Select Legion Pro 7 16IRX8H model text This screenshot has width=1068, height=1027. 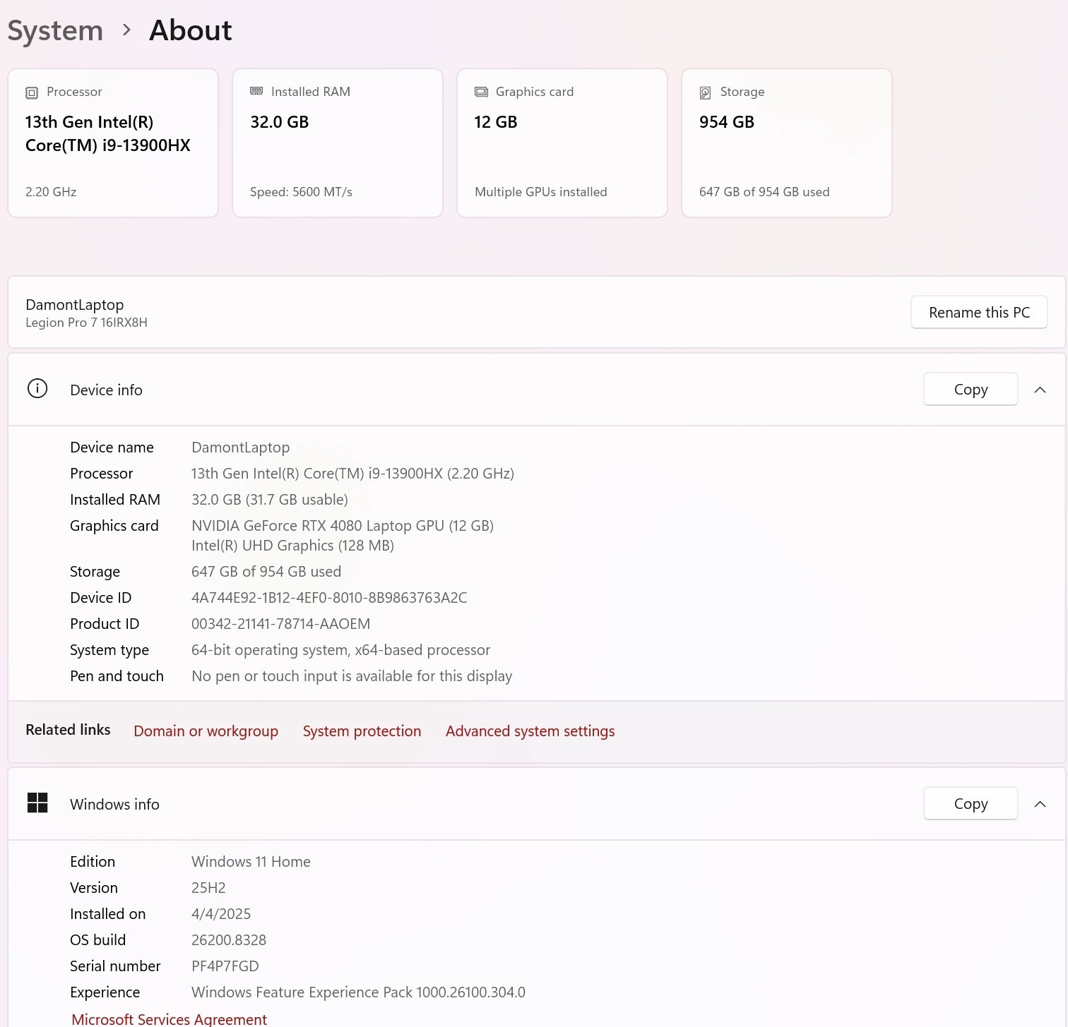click(86, 323)
